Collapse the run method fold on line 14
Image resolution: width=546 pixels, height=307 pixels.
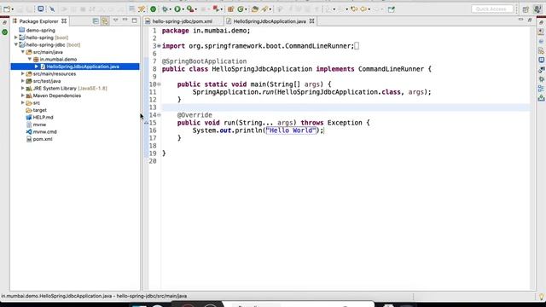(160, 115)
